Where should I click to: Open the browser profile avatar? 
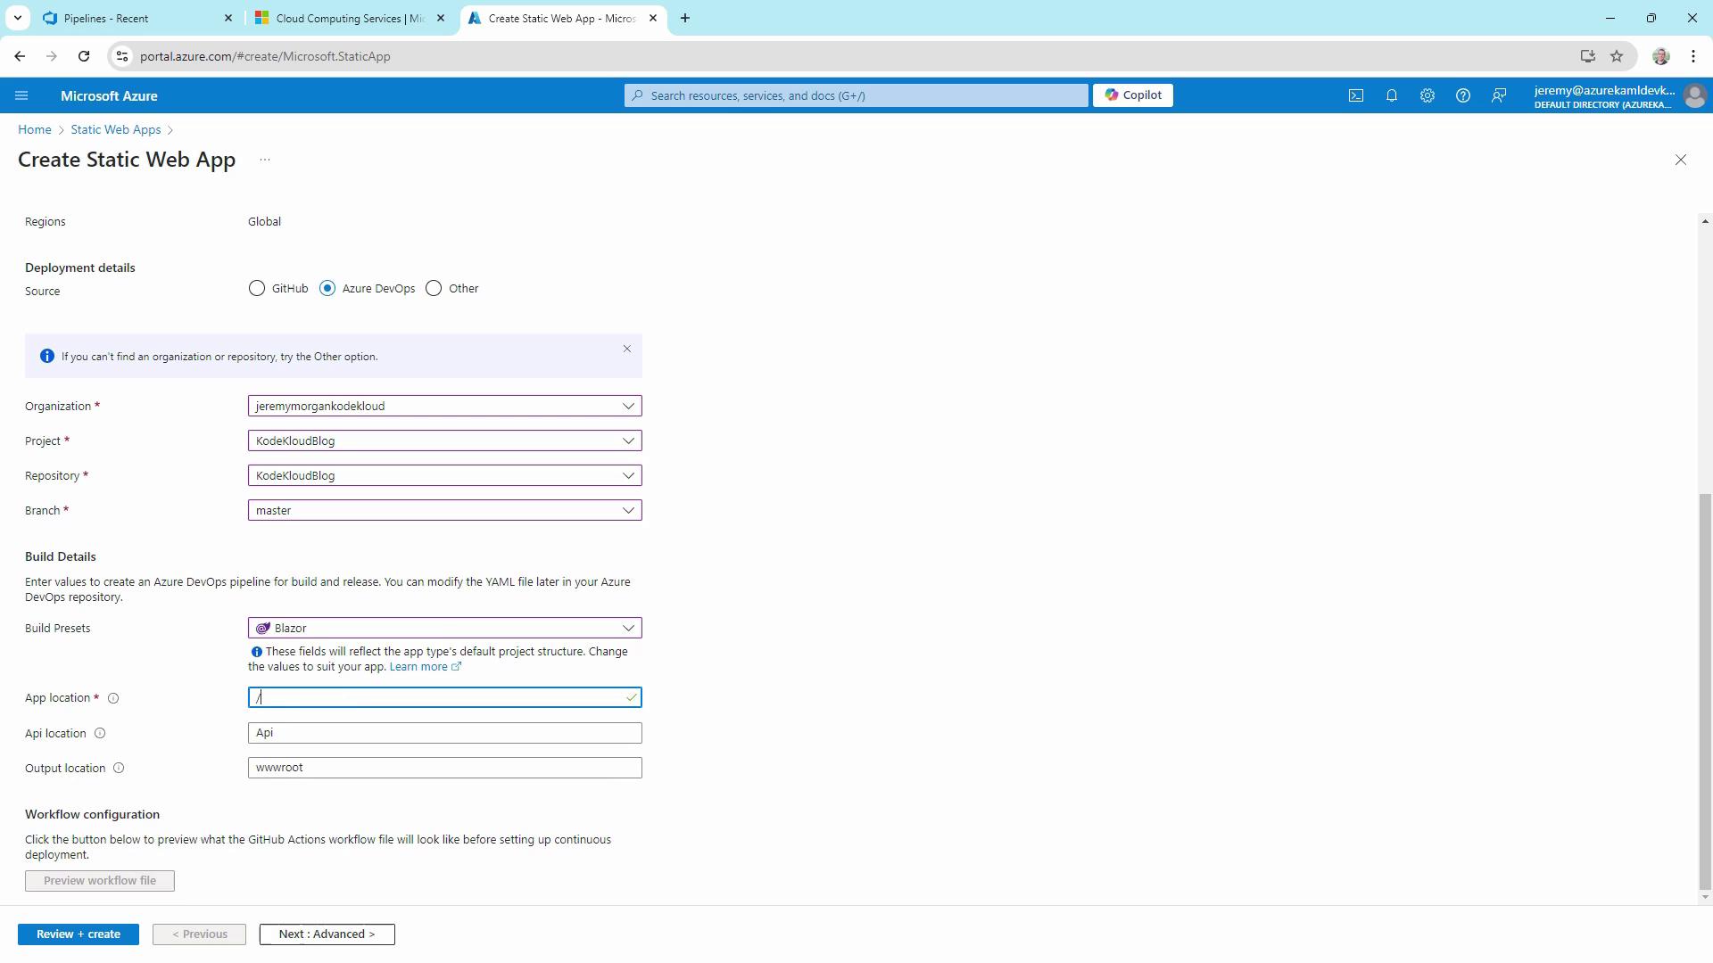[1661, 56]
